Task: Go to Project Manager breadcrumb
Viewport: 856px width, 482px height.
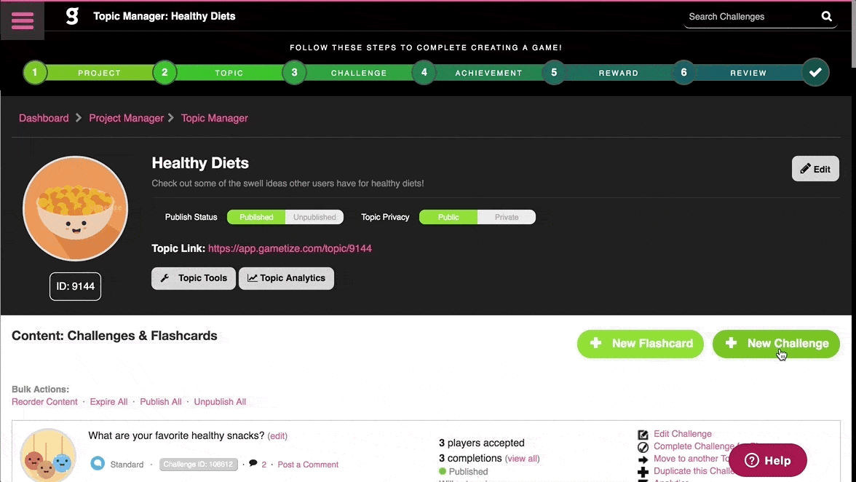Action: [126, 118]
